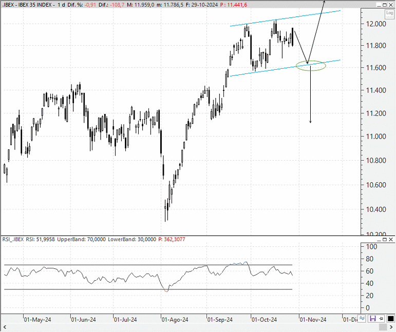Click the '01-Nov-24' date axis label

[x=313, y=320]
